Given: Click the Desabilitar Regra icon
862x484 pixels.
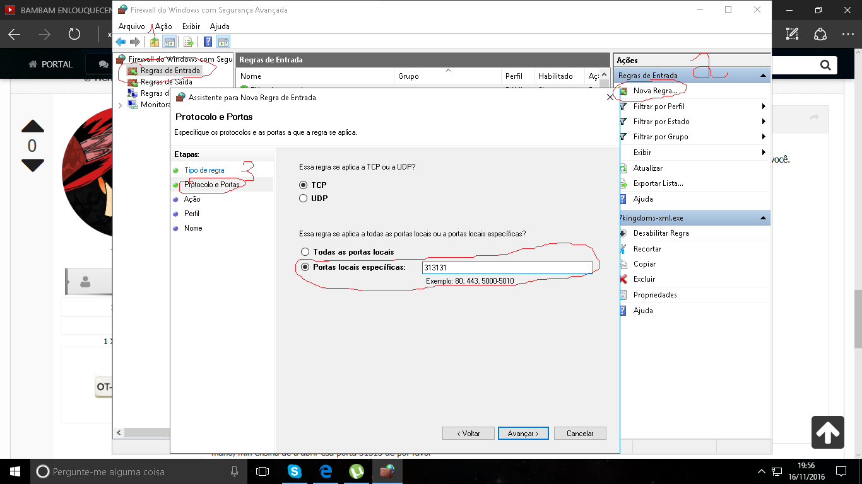Looking at the screenshot, I should 623,233.
